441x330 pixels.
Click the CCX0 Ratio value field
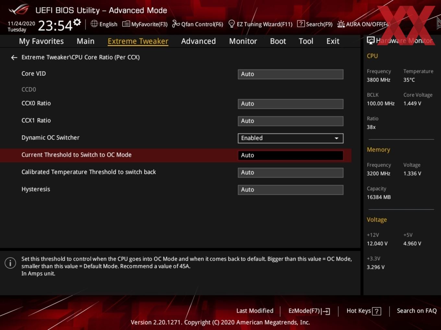point(291,104)
